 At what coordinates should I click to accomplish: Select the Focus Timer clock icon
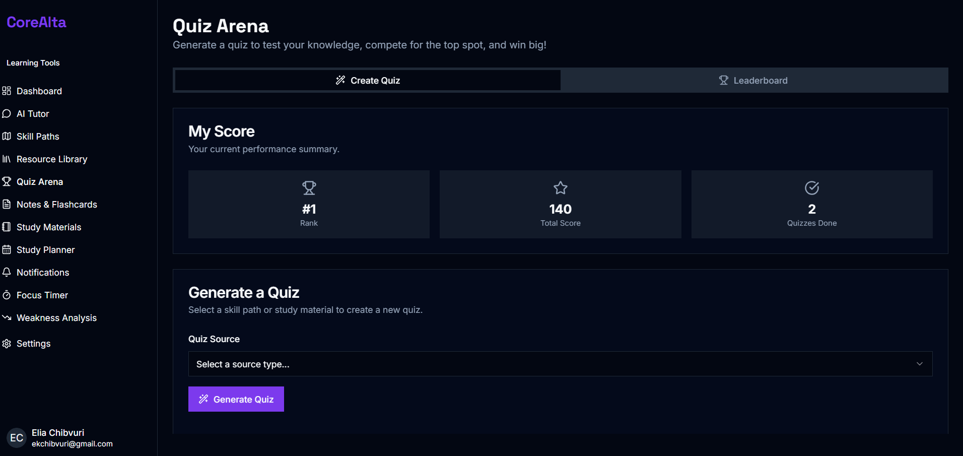point(7,295)
